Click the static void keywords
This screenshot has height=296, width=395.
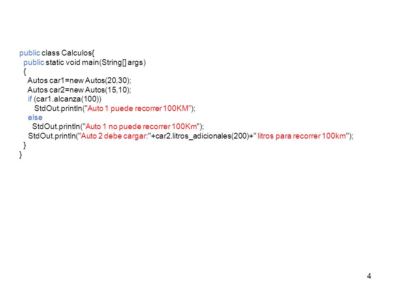pyautogui.click(x=63, y=62)
